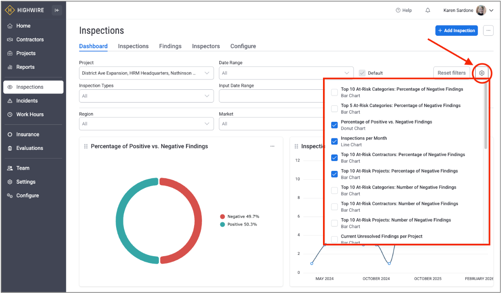Click the Add Inspection button

tap(456, 30)
